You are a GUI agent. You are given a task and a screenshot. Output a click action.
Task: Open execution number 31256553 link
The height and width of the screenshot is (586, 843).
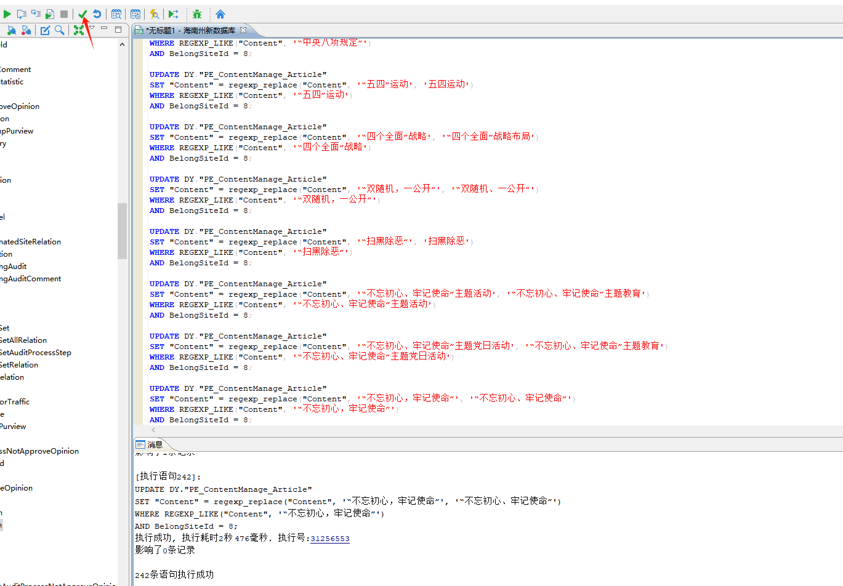329,539
